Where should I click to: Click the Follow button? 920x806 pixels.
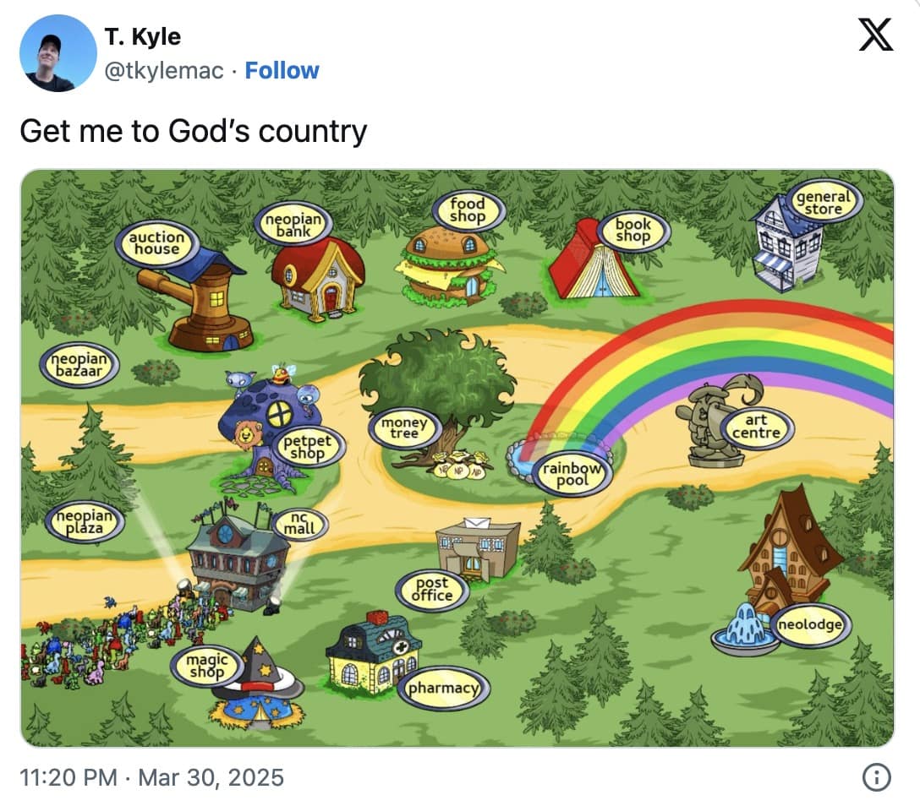coord(282,71)
